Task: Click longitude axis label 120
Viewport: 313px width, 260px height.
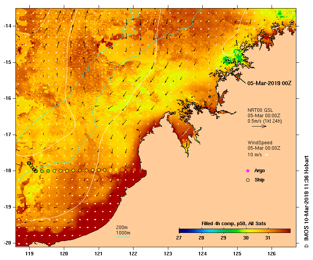Action: (x=64, y=254)
